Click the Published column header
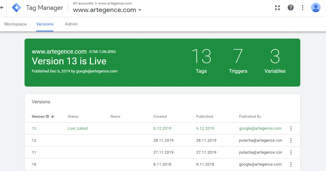The height and width of the screenshot is (171, 326). pyautogui.click(x=205, y=116)
